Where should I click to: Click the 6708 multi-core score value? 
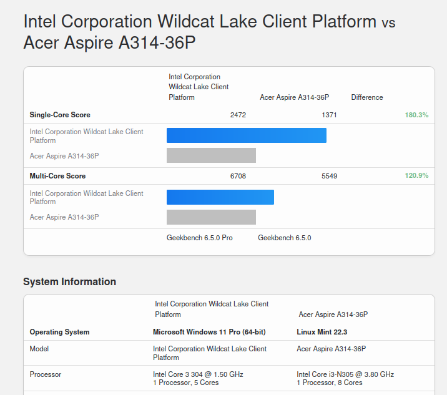[238, 176]
